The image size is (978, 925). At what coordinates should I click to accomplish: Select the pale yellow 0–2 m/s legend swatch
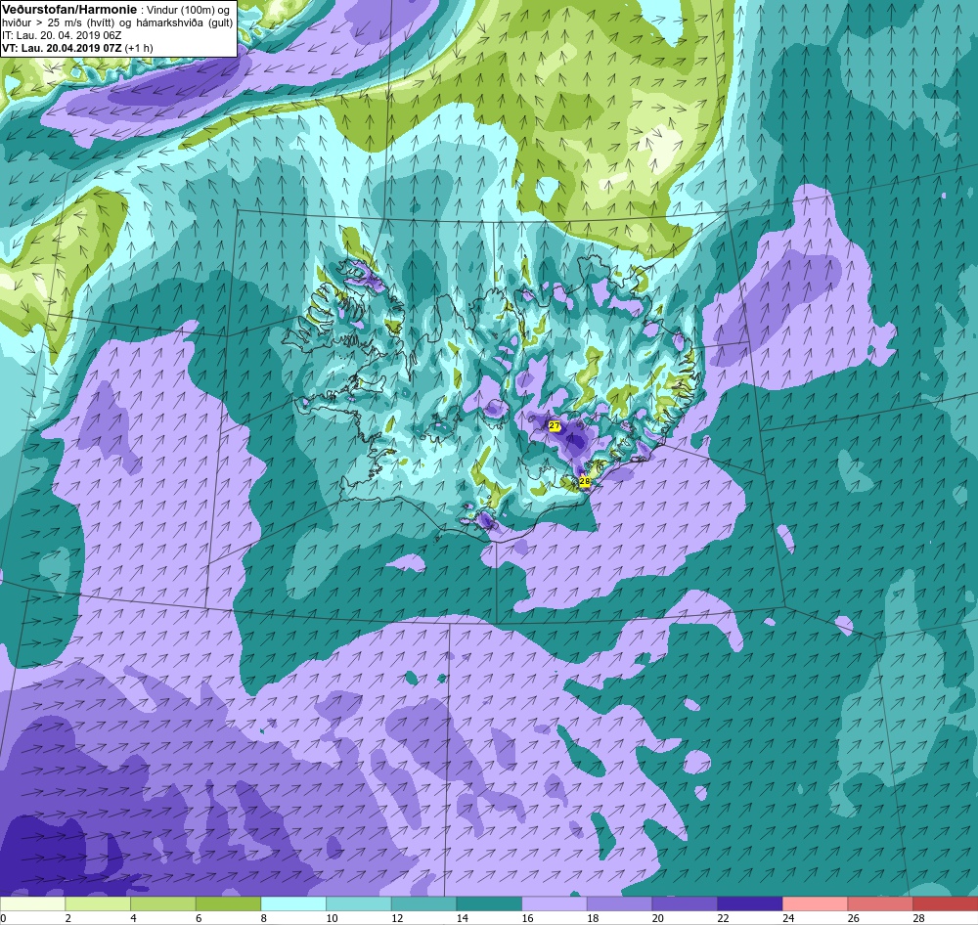coord(32,903)
